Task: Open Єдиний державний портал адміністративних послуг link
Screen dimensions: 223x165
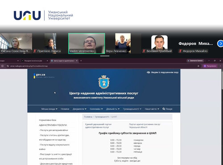Action: click(98, 126)
